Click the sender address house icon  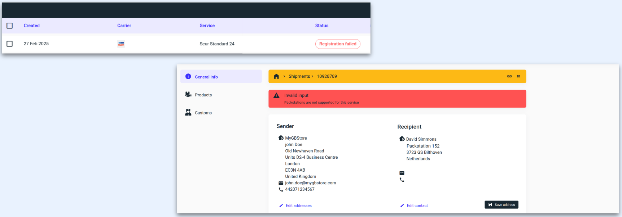281,138
